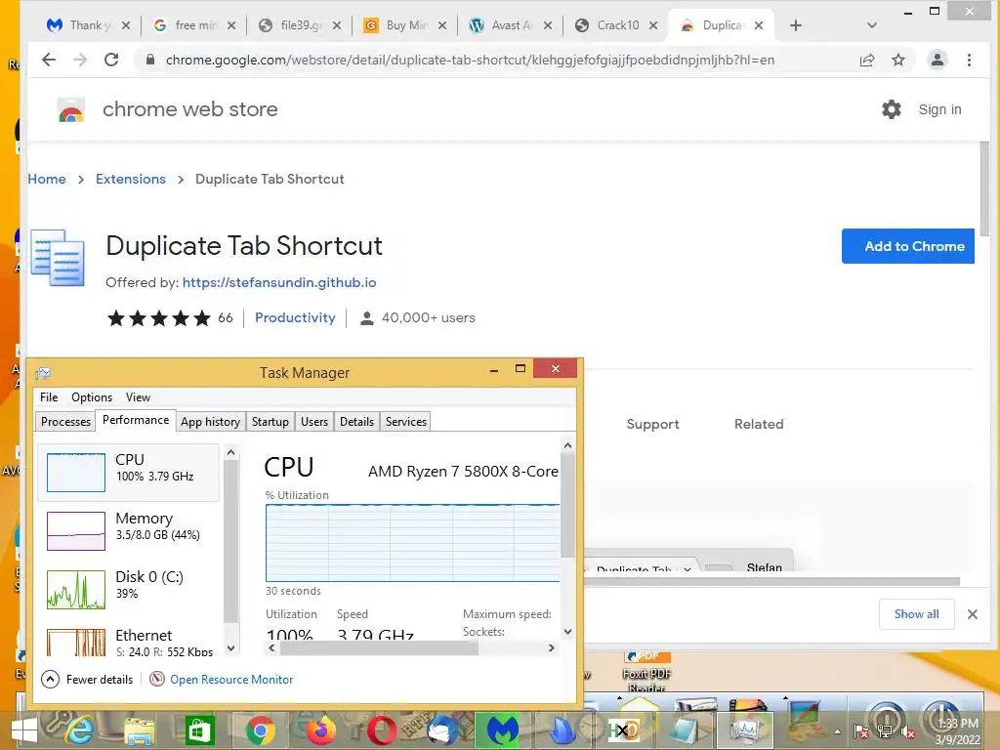Select the Disk 0 (C:) resource item
Screen dimensions: 1000x750
(128, 589)
